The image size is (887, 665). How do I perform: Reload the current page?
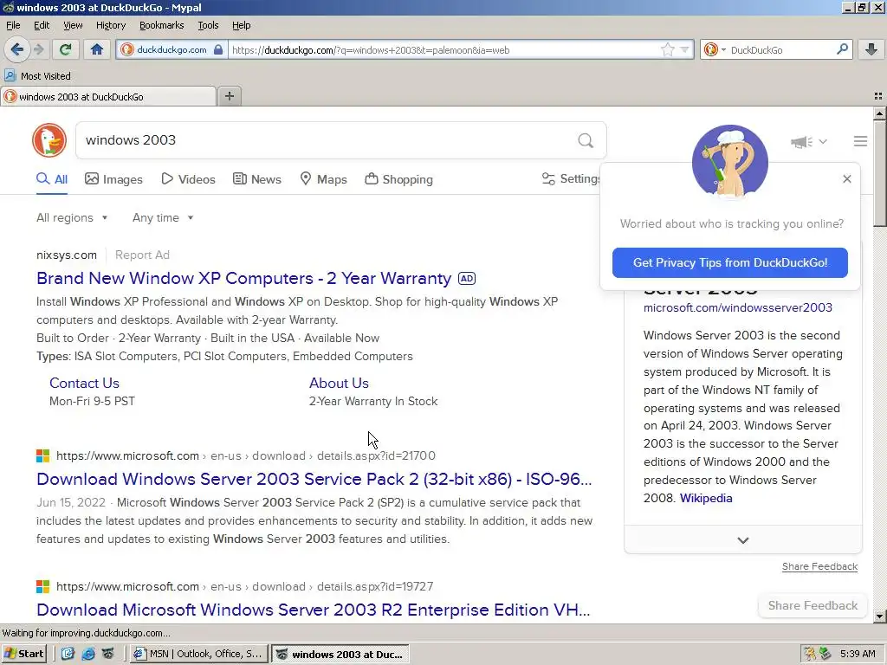pos(65,49)
